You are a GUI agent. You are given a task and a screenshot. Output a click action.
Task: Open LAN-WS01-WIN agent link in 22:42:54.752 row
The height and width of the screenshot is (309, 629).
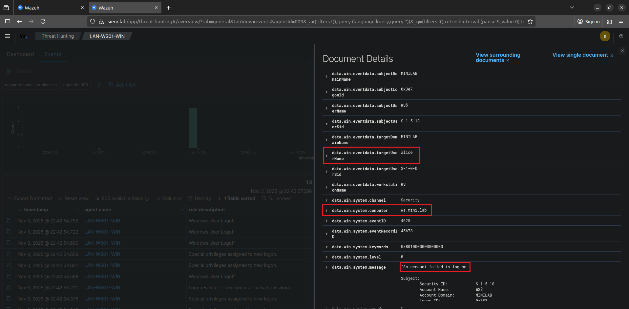click(x=102, y=221)
